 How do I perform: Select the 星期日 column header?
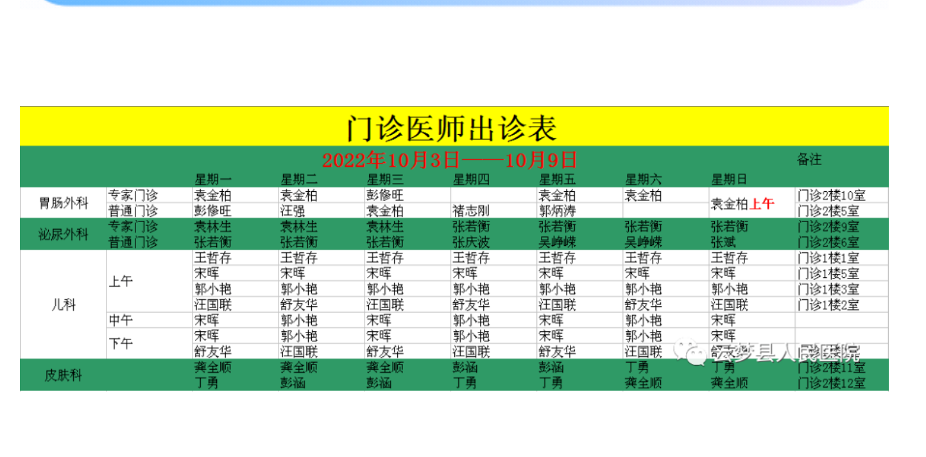coord(730,179)
